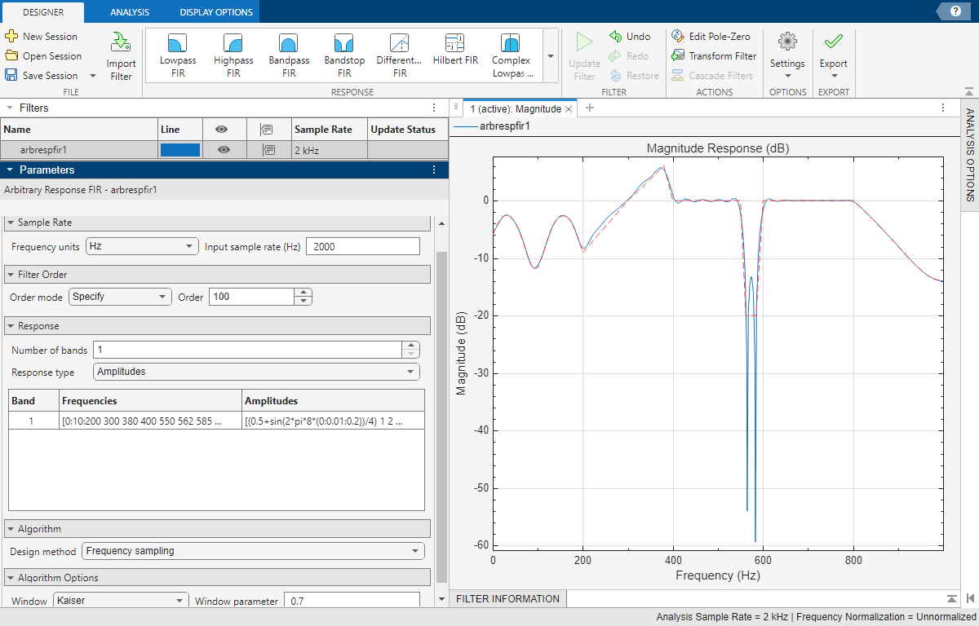This screenshot has height=626, width=979.
Task: Open the FILTER INFORMATION panel
Action: pyautogui.click(x=507, y=598)
